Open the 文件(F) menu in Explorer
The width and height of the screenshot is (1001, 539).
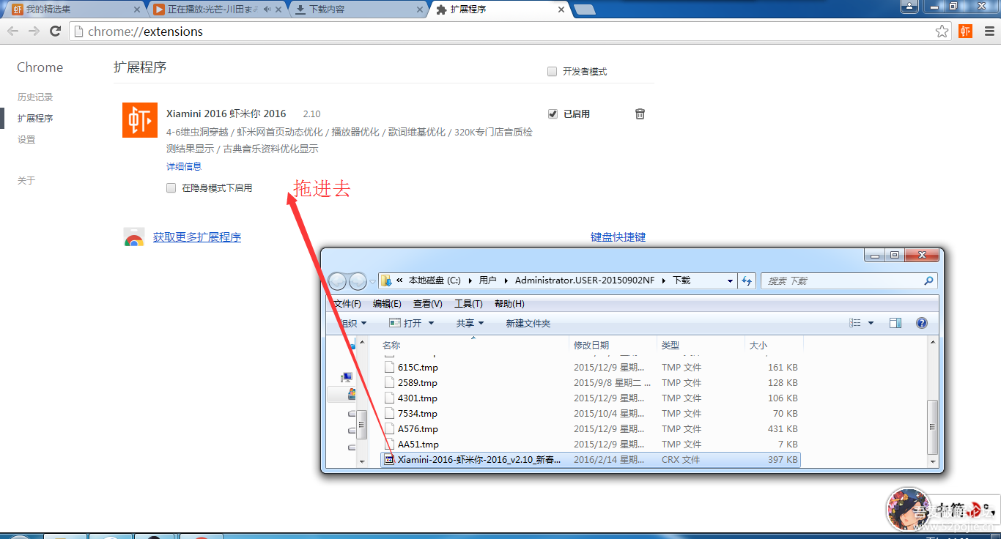pos(347,303)
